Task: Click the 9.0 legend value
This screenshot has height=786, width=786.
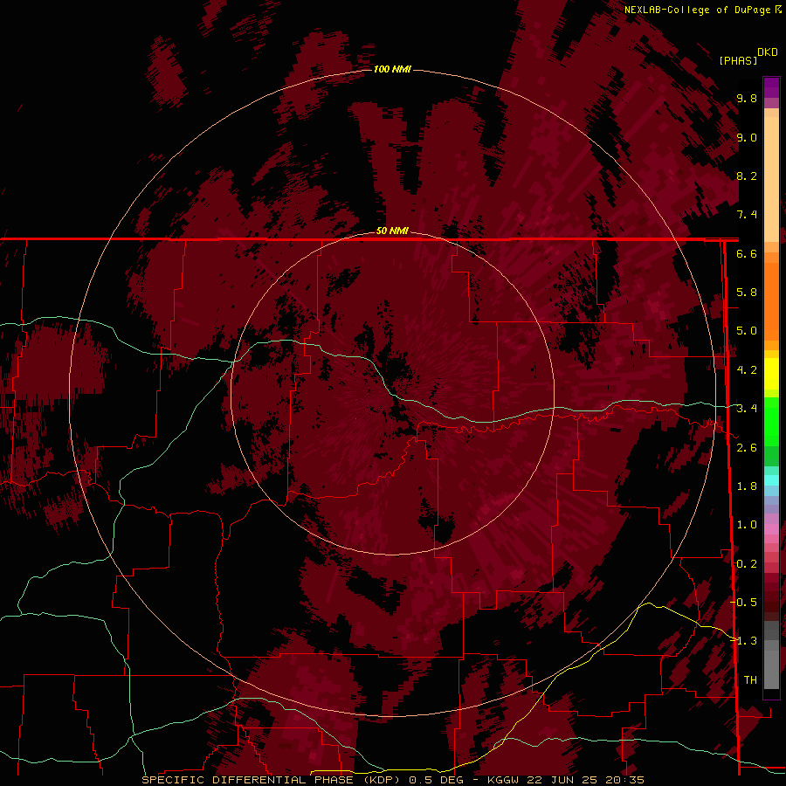Action: [747, 138]
